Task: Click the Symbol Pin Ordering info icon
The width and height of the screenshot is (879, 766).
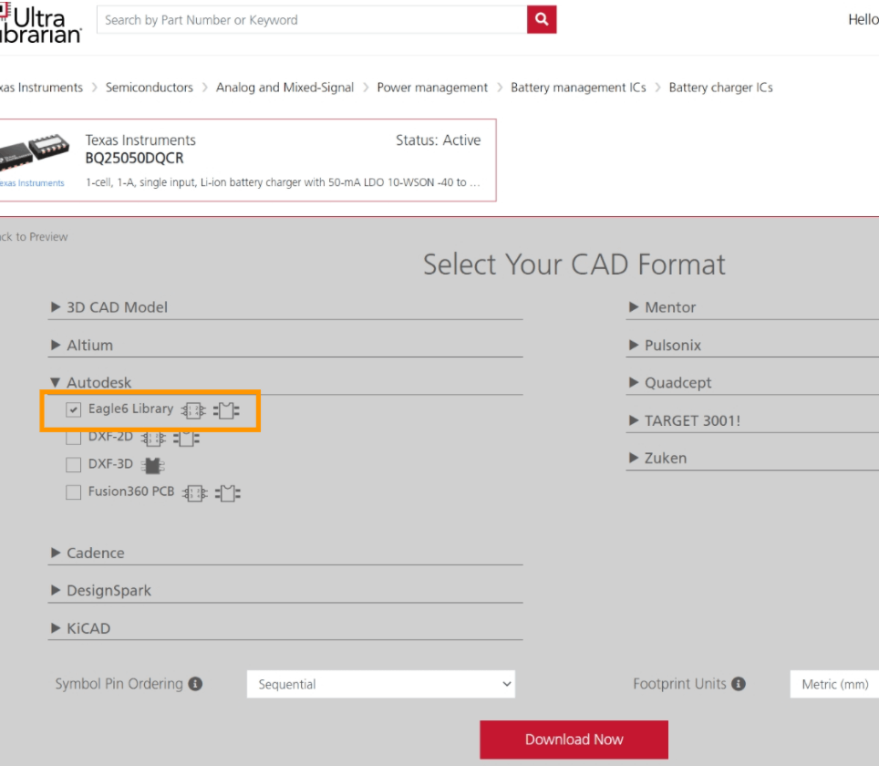Action: [x=195, y=684]
